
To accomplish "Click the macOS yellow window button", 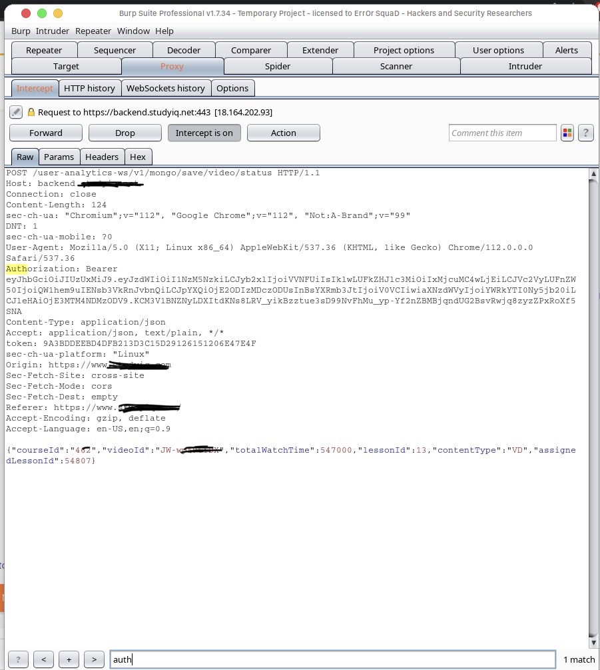I will [x=58, y=13].
